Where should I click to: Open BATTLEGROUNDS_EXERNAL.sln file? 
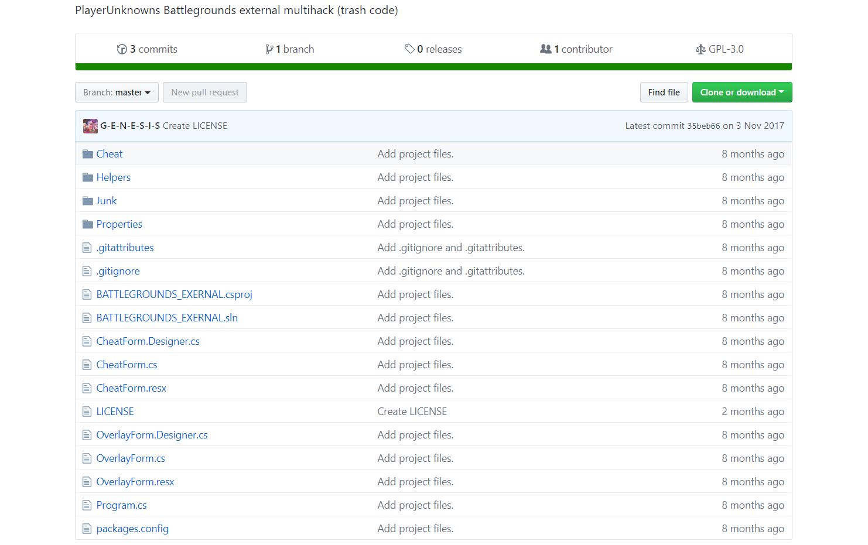(x=167, y=318)
